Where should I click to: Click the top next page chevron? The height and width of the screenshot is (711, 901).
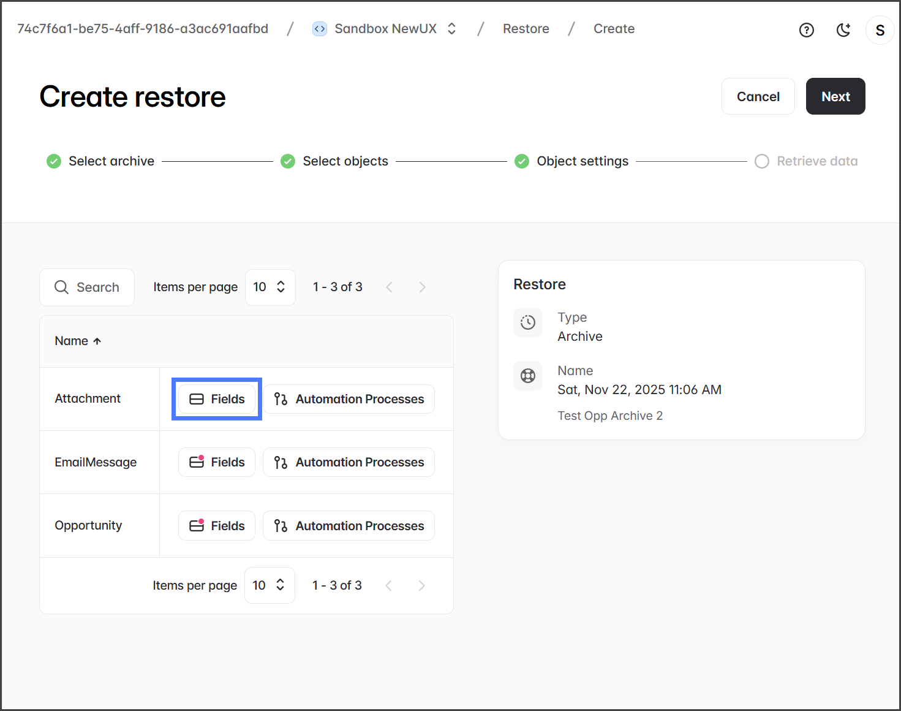[422, 287]
